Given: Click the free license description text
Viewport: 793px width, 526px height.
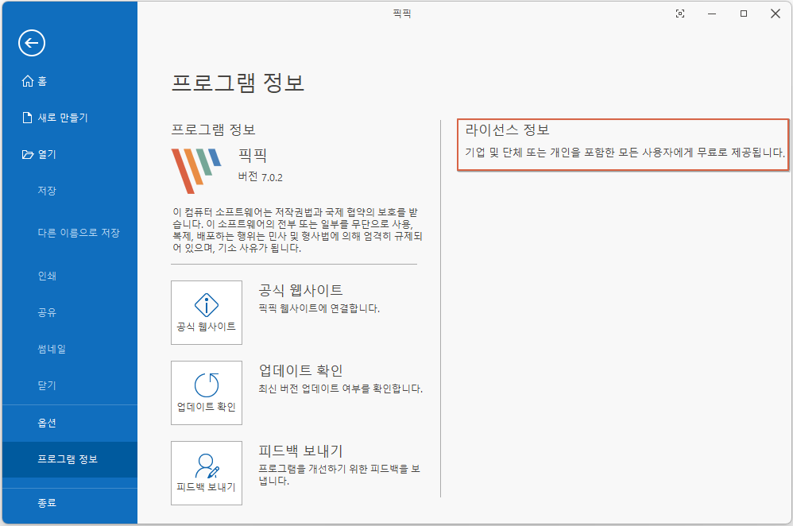Looking at the screenshot, I should pos(625,153).
